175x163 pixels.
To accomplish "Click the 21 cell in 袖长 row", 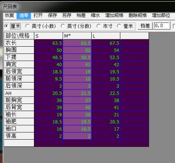I will [106, 115].
